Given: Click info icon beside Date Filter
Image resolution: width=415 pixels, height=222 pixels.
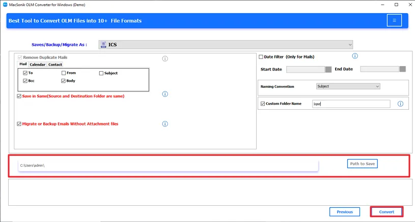Looking at the screenshot, I should 355,56.
